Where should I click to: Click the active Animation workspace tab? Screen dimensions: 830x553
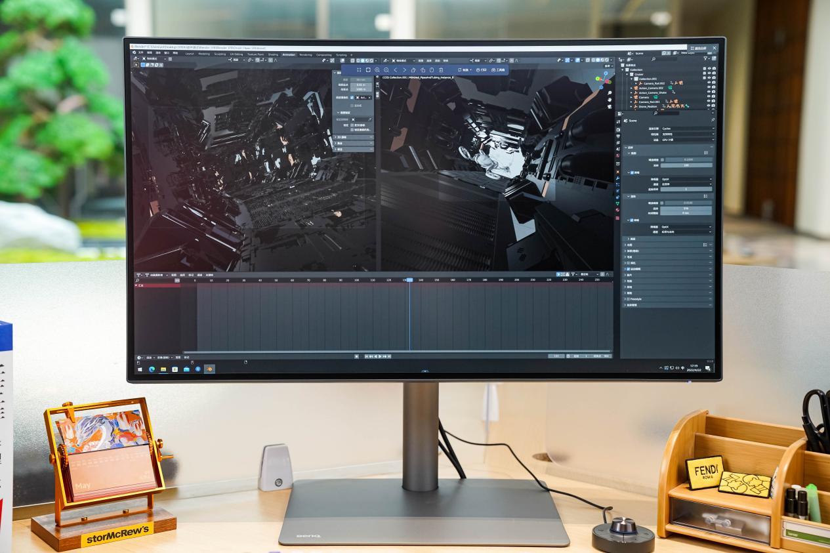[x=289, y=54]
